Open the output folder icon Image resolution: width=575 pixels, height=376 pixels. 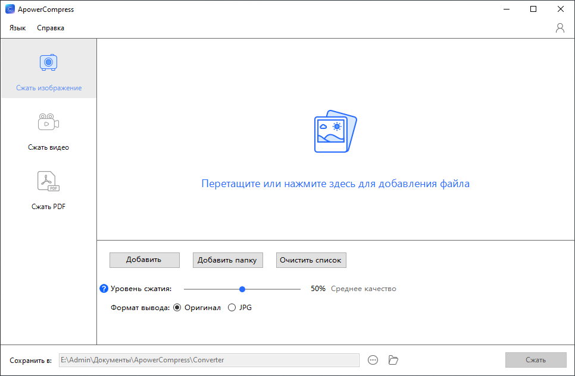[x=393, y=360]
